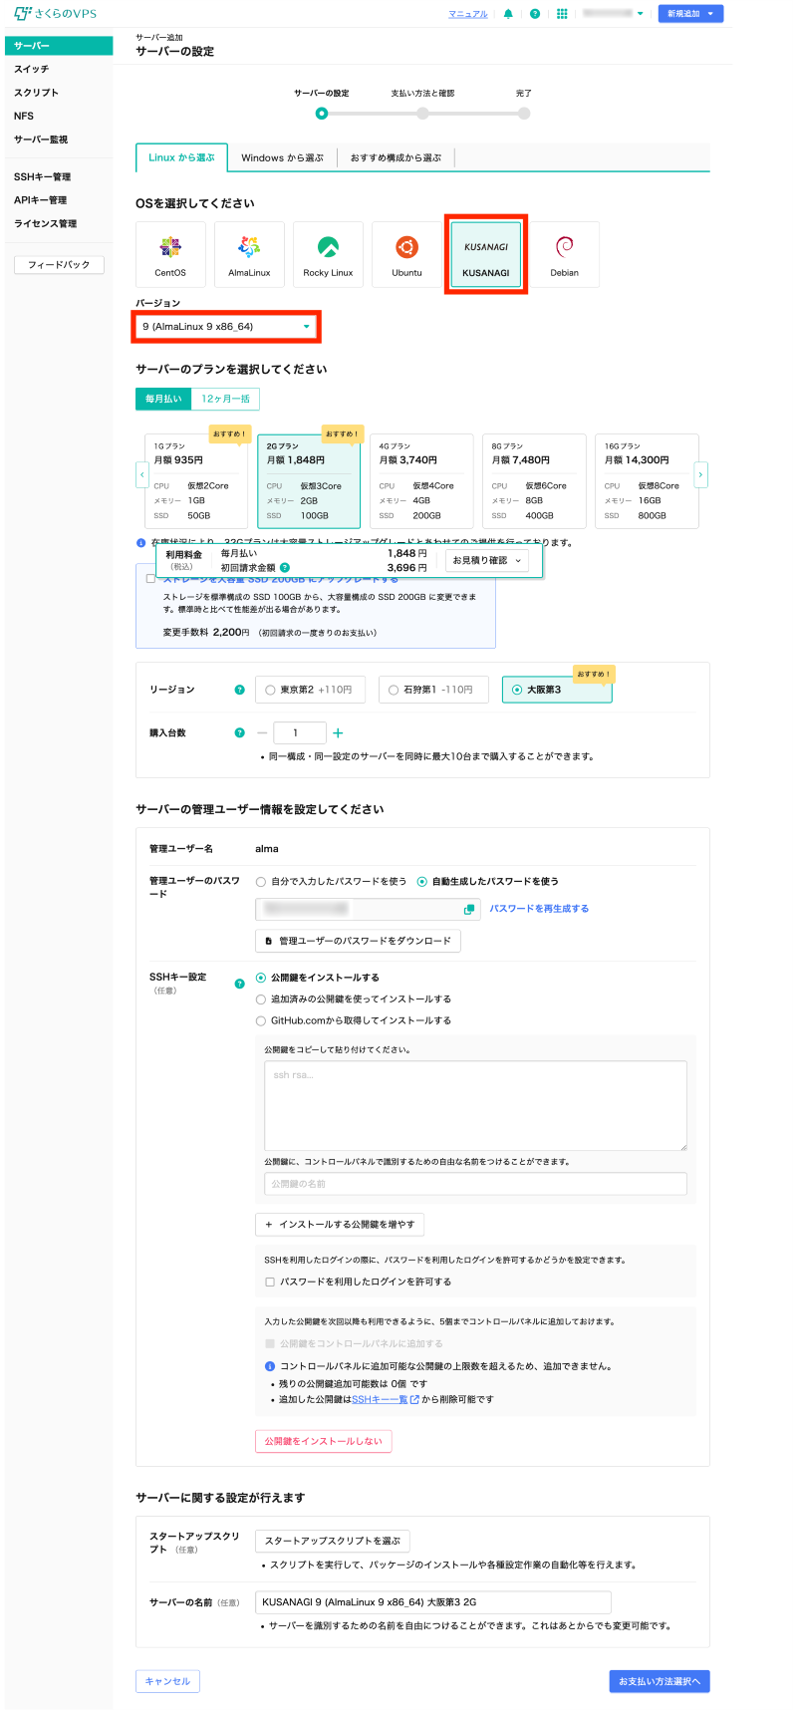The width and height of the screenshot is (797, 1713).
Task: Click the パスワードを再生成する link
Action: (x=539, y=909)
